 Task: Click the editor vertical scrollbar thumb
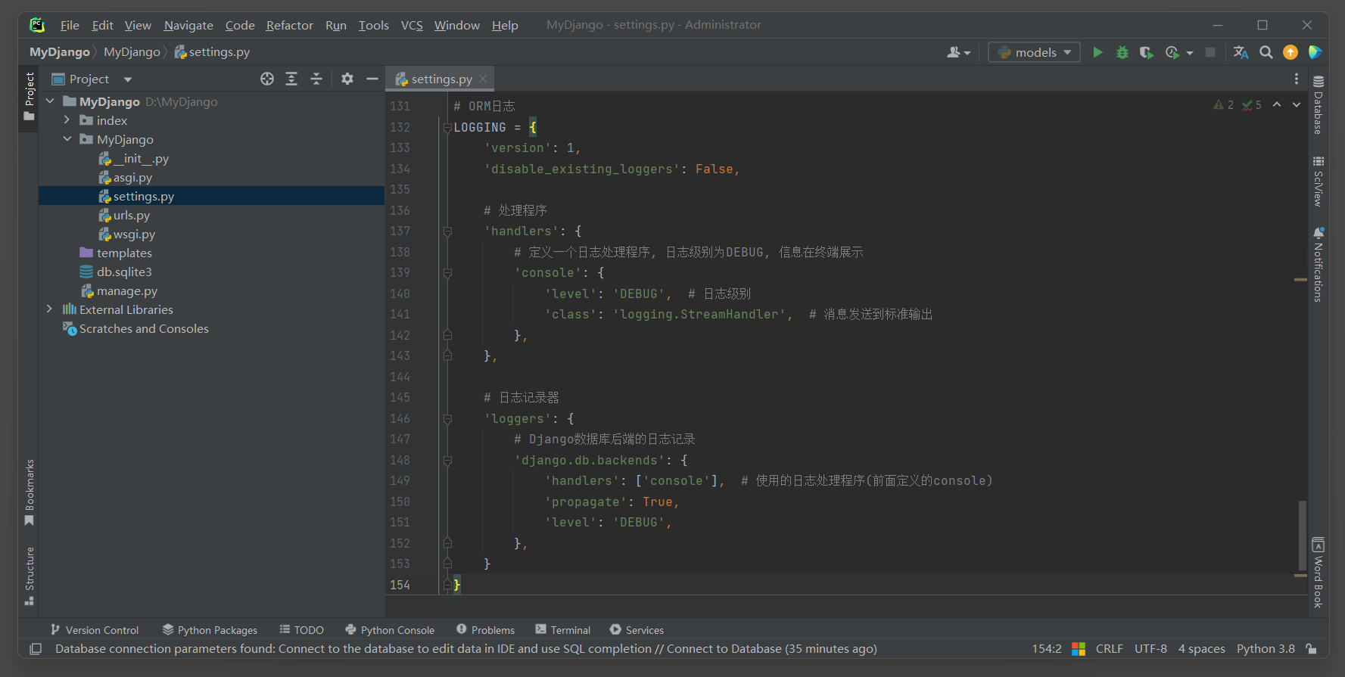click(x=1302, y=536)
